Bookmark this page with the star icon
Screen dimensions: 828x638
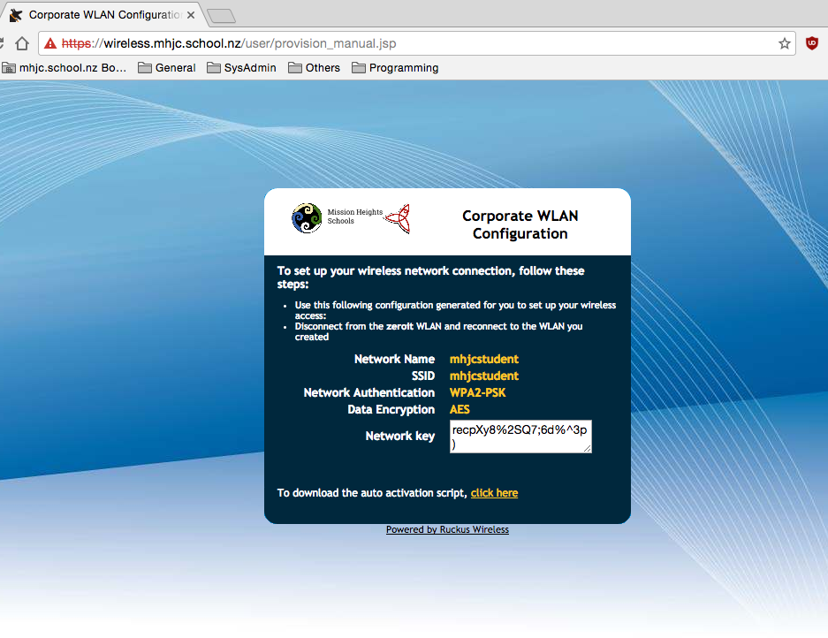(784, 43)
